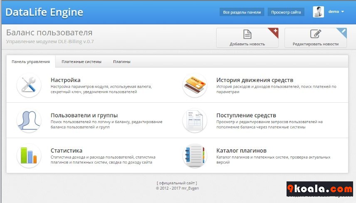Open the wrench and screwdriver settings icon
Image resolution: width=356 pixels, height=203 pixels.
pyautogui.click(x=29, y=85)
